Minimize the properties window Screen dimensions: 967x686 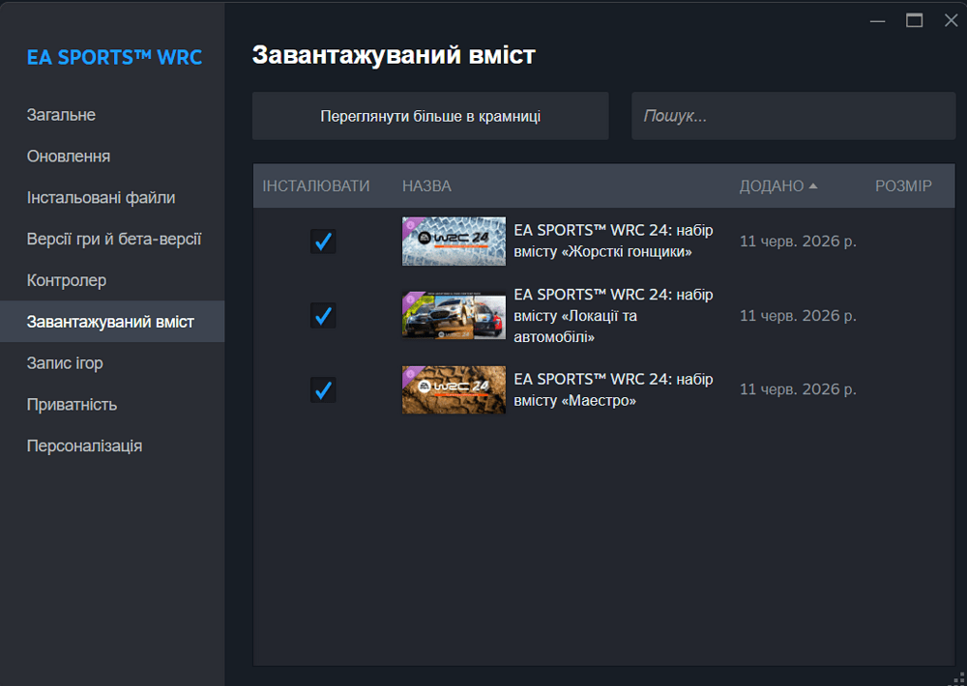[878, 20]
